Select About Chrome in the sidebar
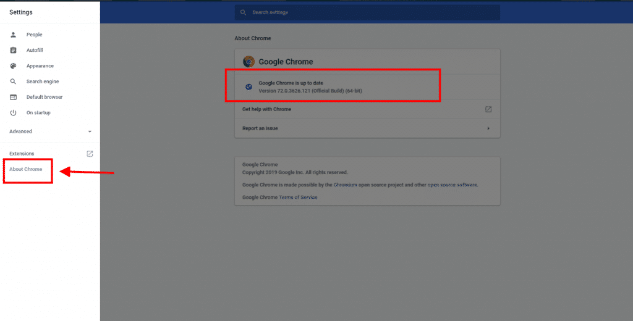Viewport: 633px width, 321px height. [x=26, y=169]
